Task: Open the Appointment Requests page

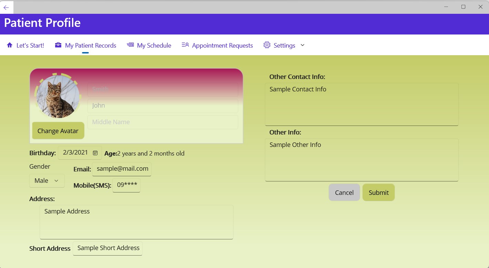Action: click(222, 45)
